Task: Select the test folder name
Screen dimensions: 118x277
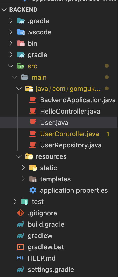Action: (x=38, y=202)
